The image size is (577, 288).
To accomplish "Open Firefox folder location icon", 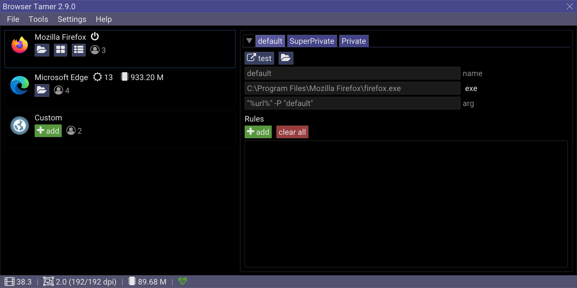I will coord(42,50).
